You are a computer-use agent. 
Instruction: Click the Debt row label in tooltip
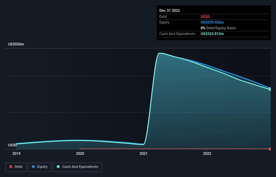163,16
